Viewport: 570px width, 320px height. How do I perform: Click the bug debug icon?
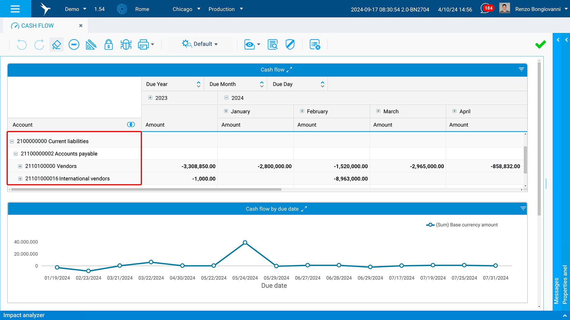click(126, 44)
